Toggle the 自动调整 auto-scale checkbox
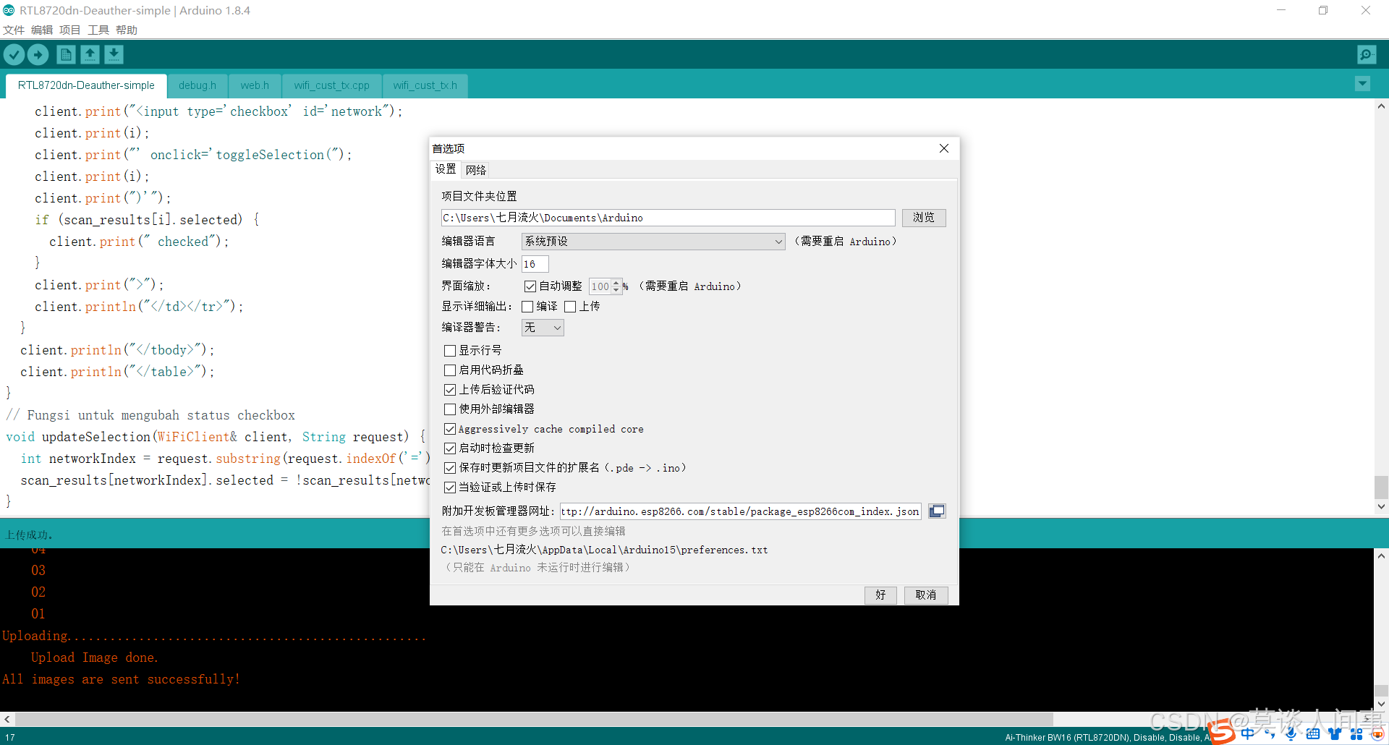 click(530, 286)
